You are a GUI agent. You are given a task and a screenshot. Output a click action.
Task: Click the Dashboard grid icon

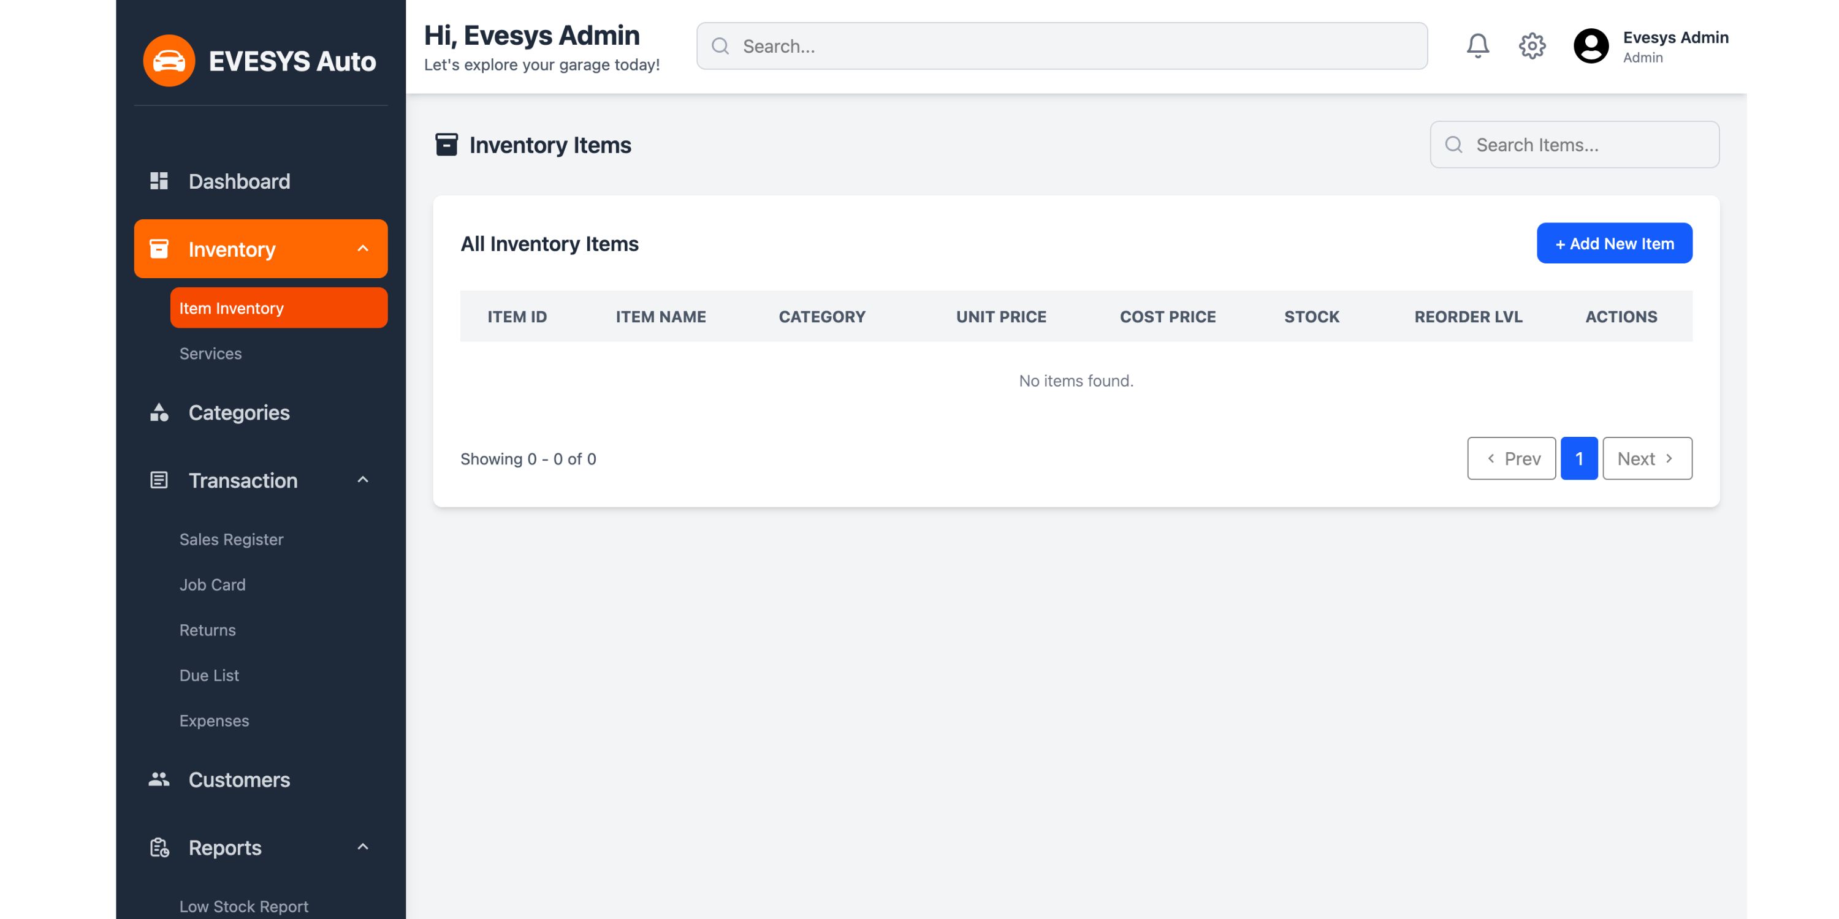coord(159,181)
